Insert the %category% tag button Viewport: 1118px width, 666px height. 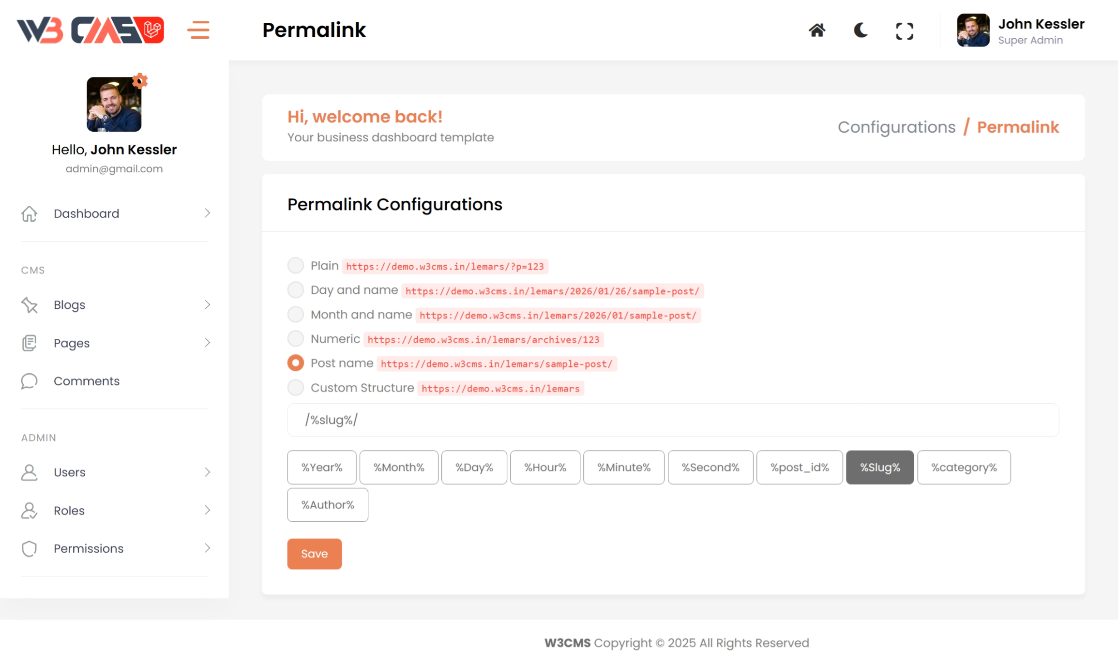964,468
